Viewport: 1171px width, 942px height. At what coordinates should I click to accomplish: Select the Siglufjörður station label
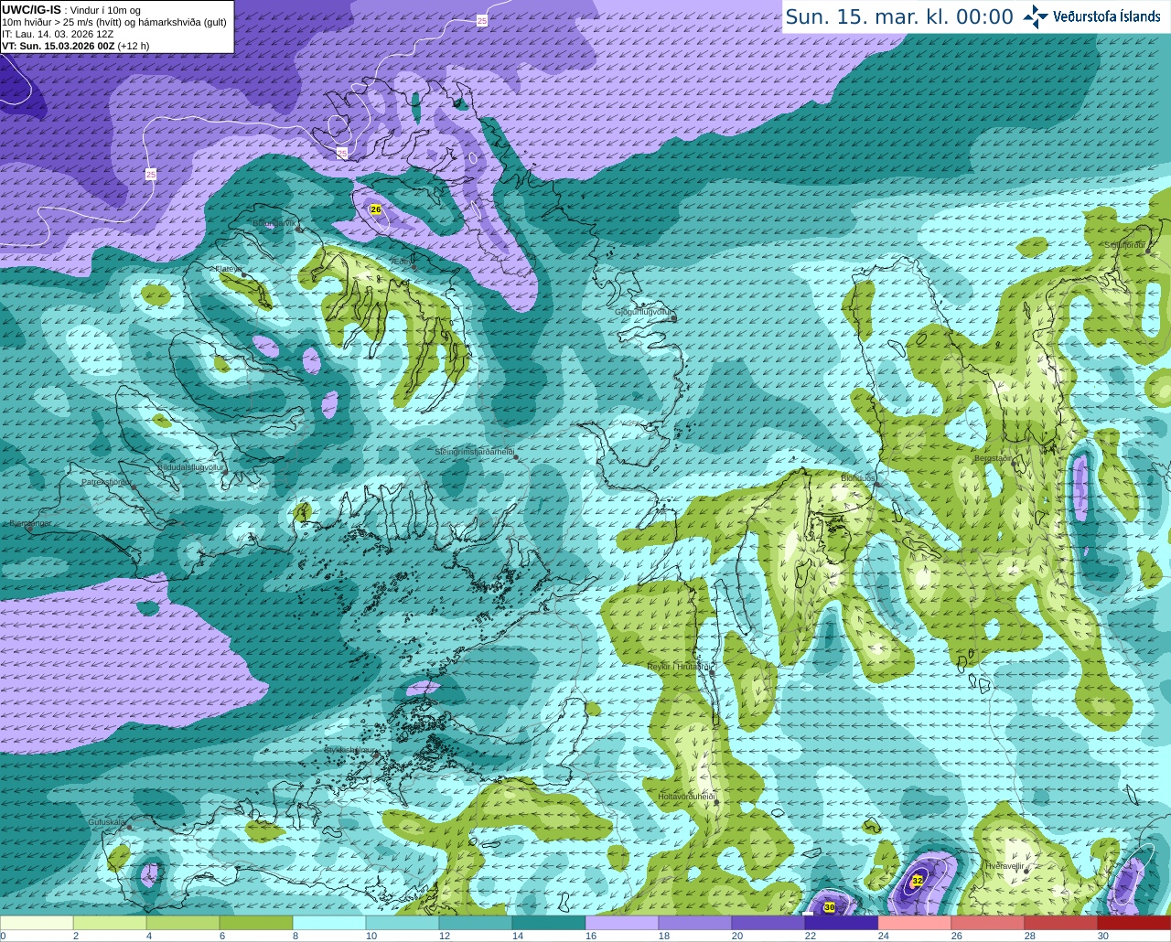[x=1124, y=245]
